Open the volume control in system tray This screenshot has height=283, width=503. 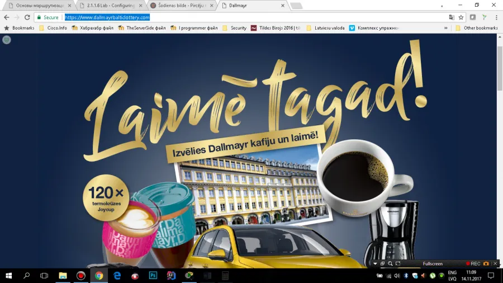397,276
